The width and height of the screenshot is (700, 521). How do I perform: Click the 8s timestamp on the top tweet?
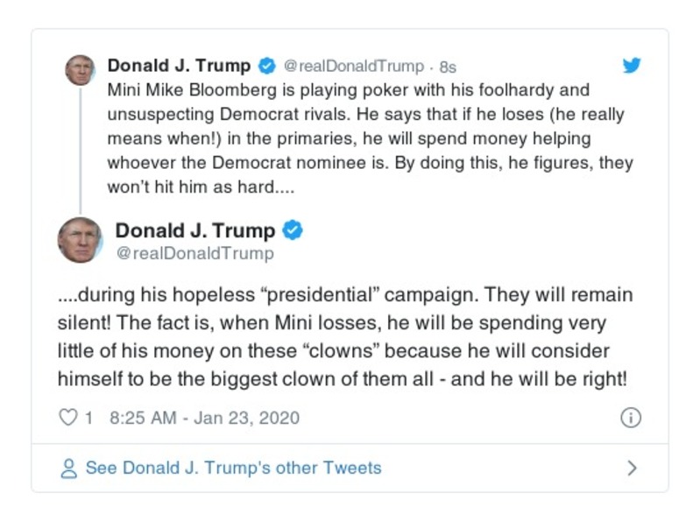click(448, 67)
